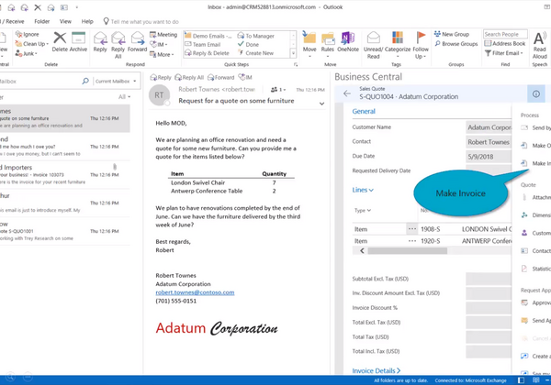
Task: Expand the Quick Steps gallery
Action: 293,53
